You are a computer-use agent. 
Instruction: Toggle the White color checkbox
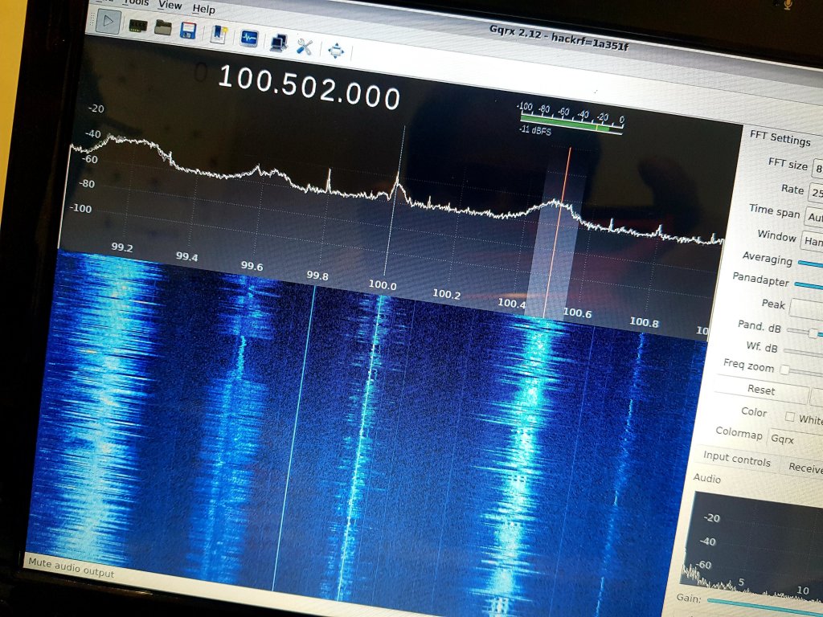point(789,419)
